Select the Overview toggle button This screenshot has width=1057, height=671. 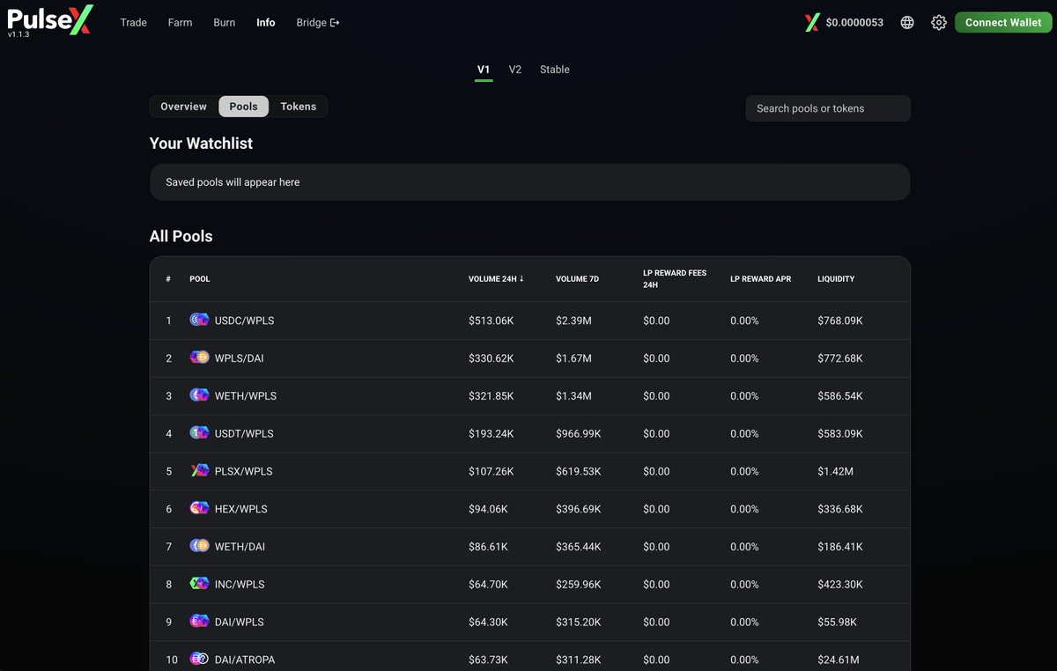(x=184, y=107)
